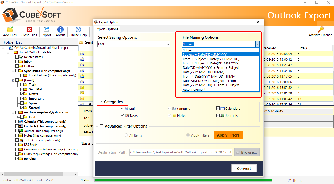Click the Tasks folder icon in tree
The image size is (334, 184).
tap(21, 140)
